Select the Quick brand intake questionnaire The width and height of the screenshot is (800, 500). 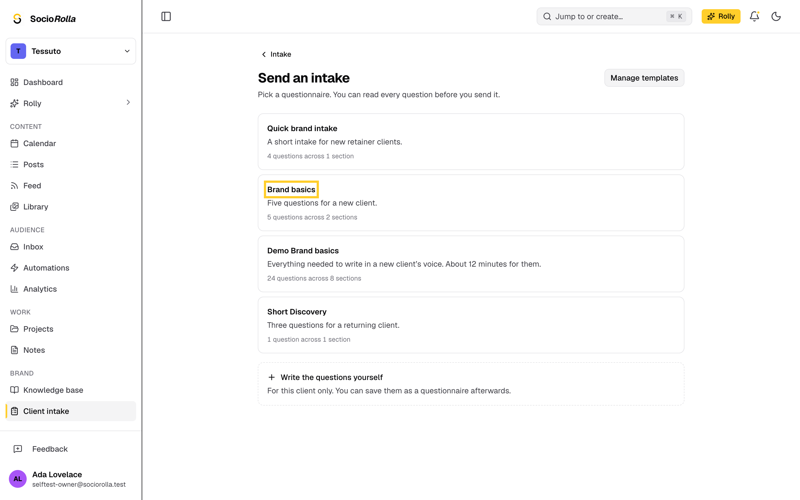[471, 142]
